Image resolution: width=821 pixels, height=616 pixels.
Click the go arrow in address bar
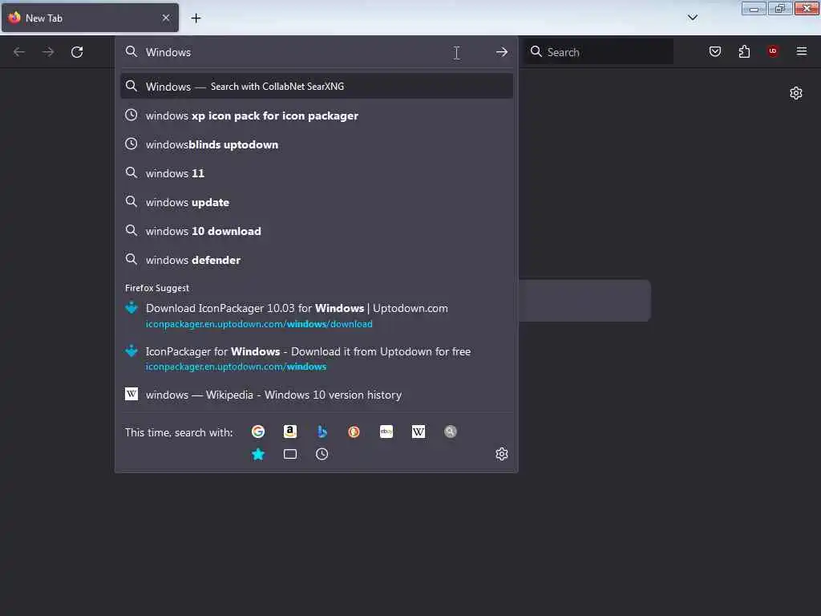click(502, 52)
